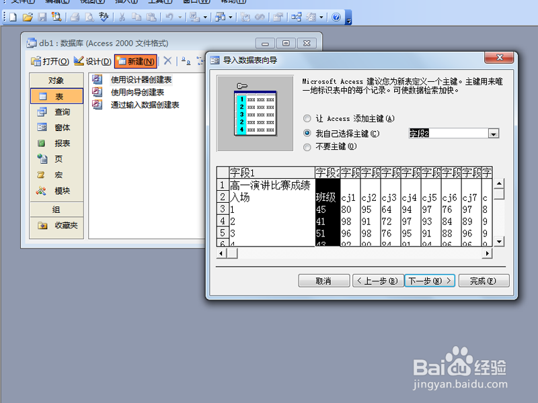Click 新建(N) in db1 window toolbar
The width and height of the screenshot is (538, 403).
point(136,61)
